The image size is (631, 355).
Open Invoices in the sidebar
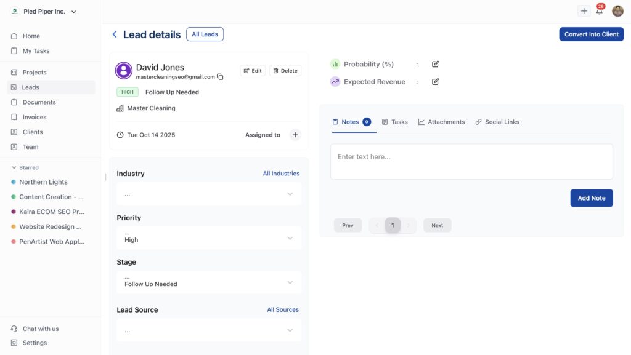(35, 117)
